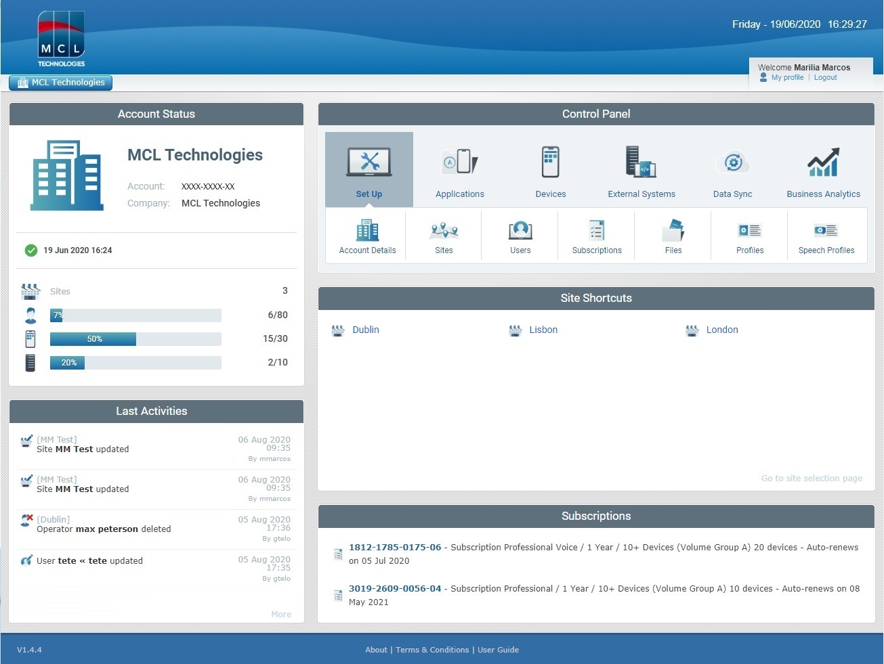This screenshot has height=664, width=884.
Task: Open Speech Profiles settings
Action: [826, 236]
